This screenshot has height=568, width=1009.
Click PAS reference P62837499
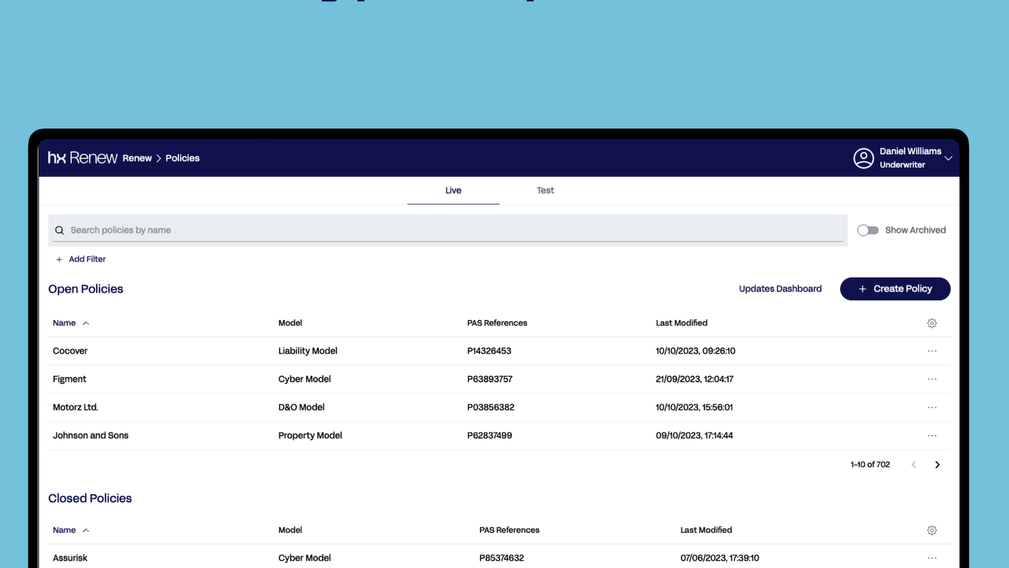489,436
